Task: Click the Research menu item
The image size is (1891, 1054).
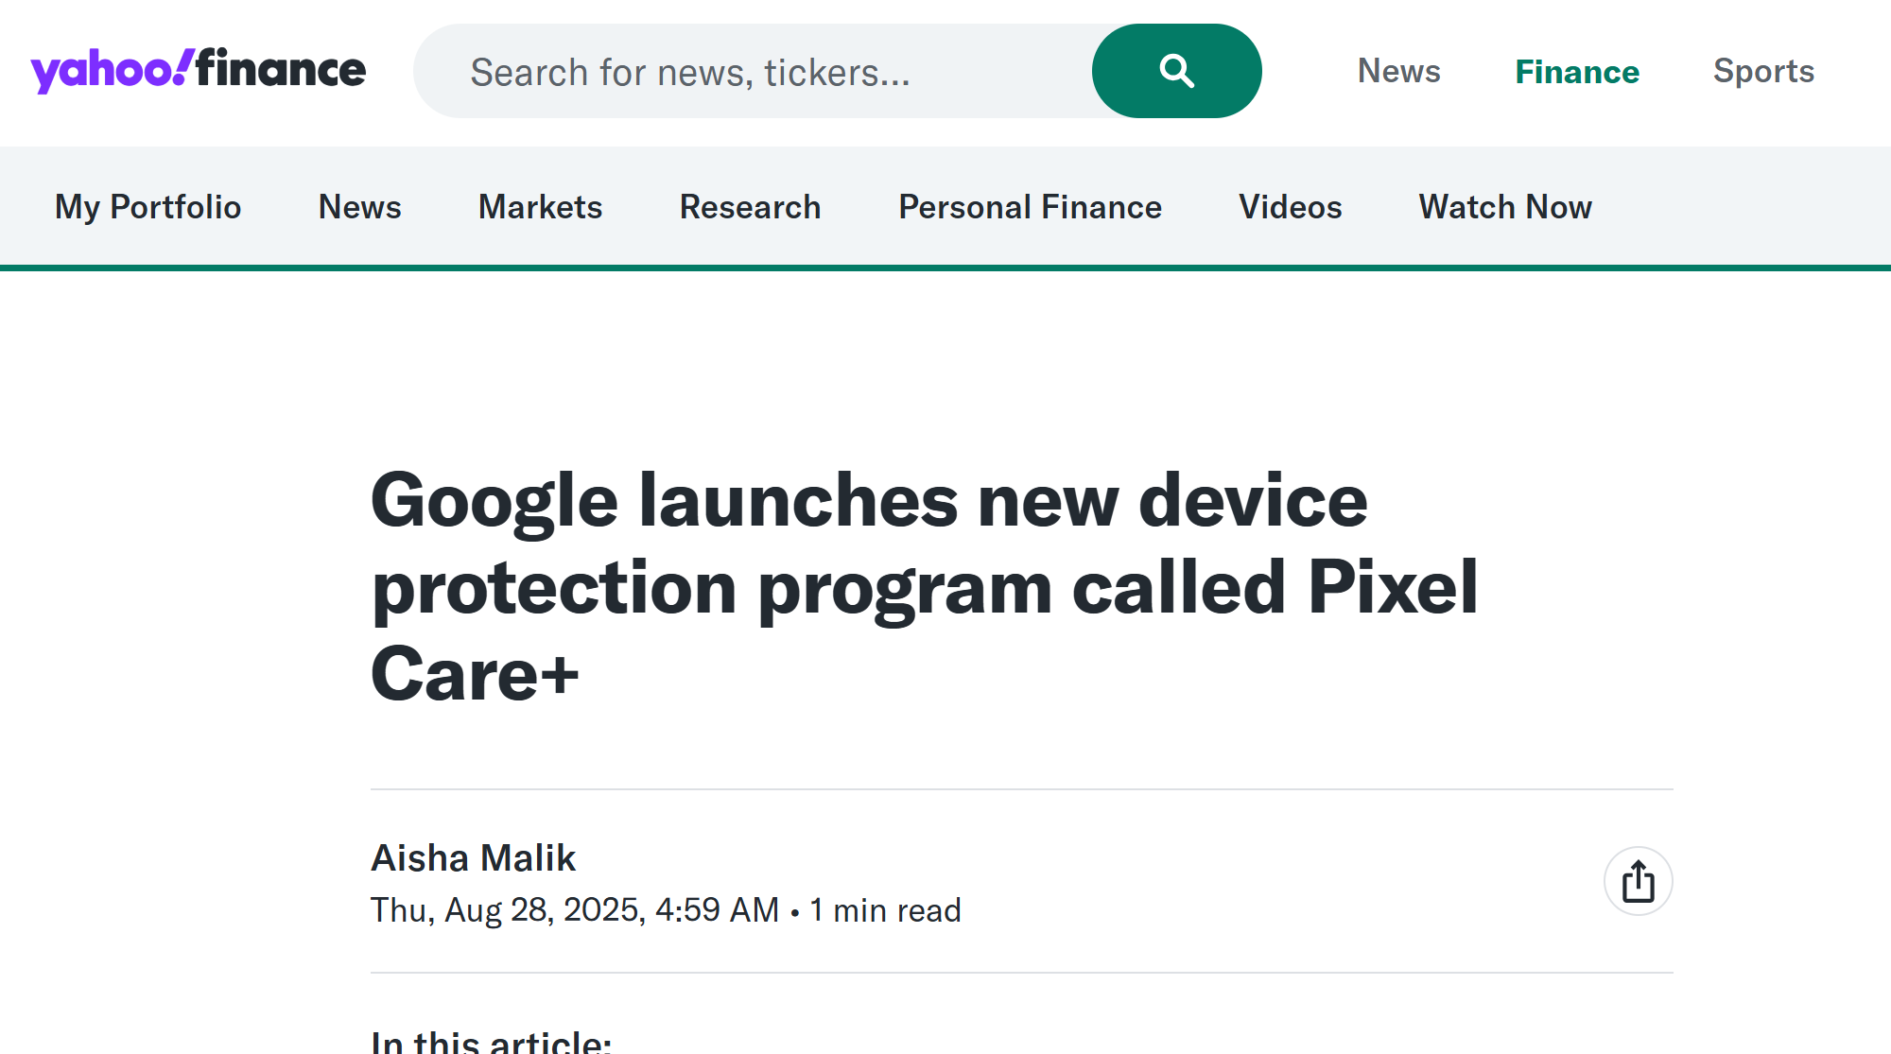Action: 750,207
